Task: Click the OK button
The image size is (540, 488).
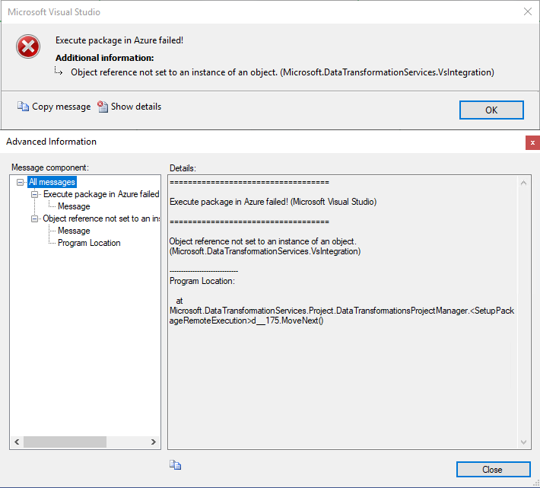Action: click(x=491, y=110)
